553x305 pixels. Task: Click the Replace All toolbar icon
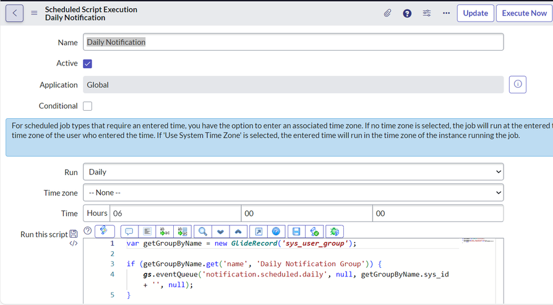click(x=182, y=231)
